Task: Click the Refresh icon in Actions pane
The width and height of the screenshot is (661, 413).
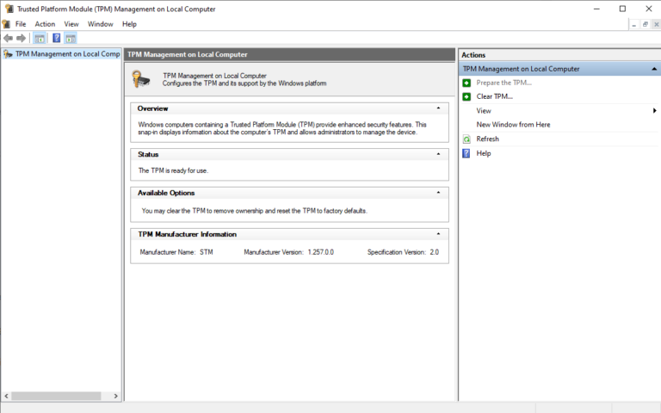Action: click(466, 139)
